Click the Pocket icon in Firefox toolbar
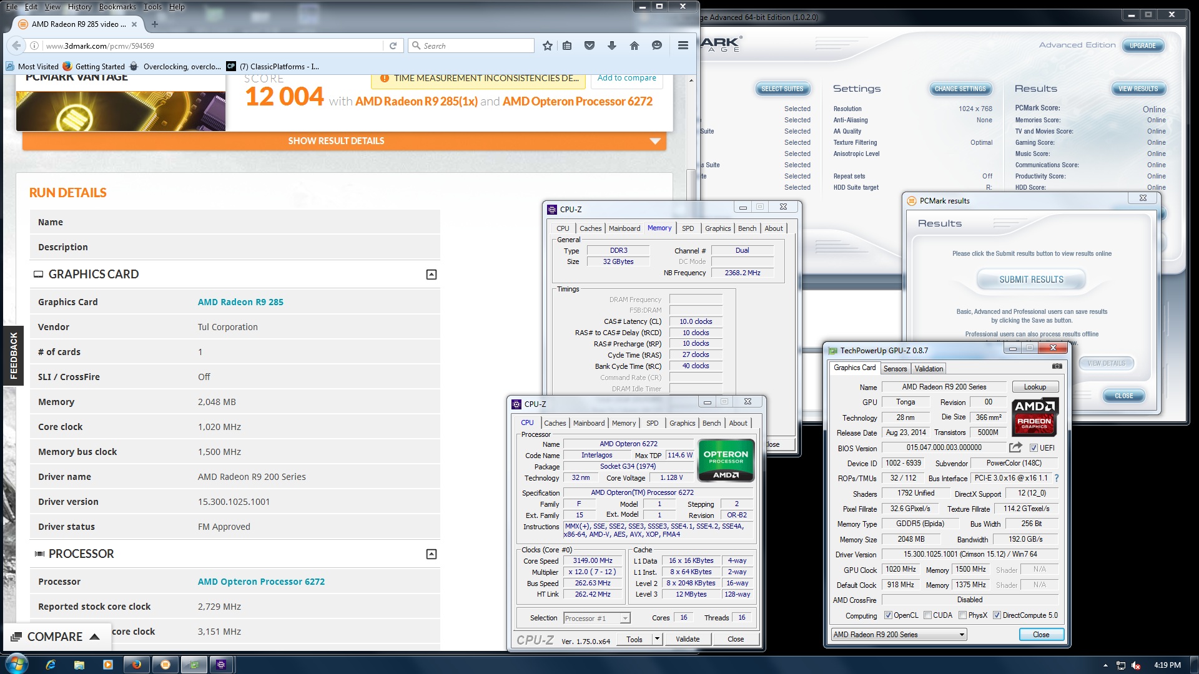1199x674 pixels. 590,46
